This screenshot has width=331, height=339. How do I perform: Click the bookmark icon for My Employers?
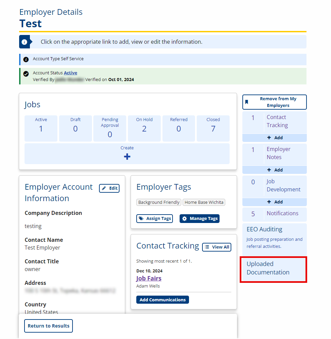pyautogui.click(x=247, y=102)
